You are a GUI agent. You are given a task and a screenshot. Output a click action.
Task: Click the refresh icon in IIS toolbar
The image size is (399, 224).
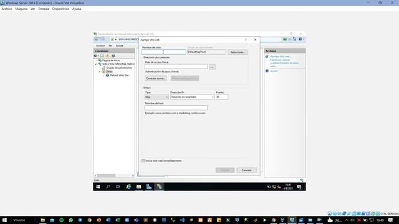tap(294, 39)
